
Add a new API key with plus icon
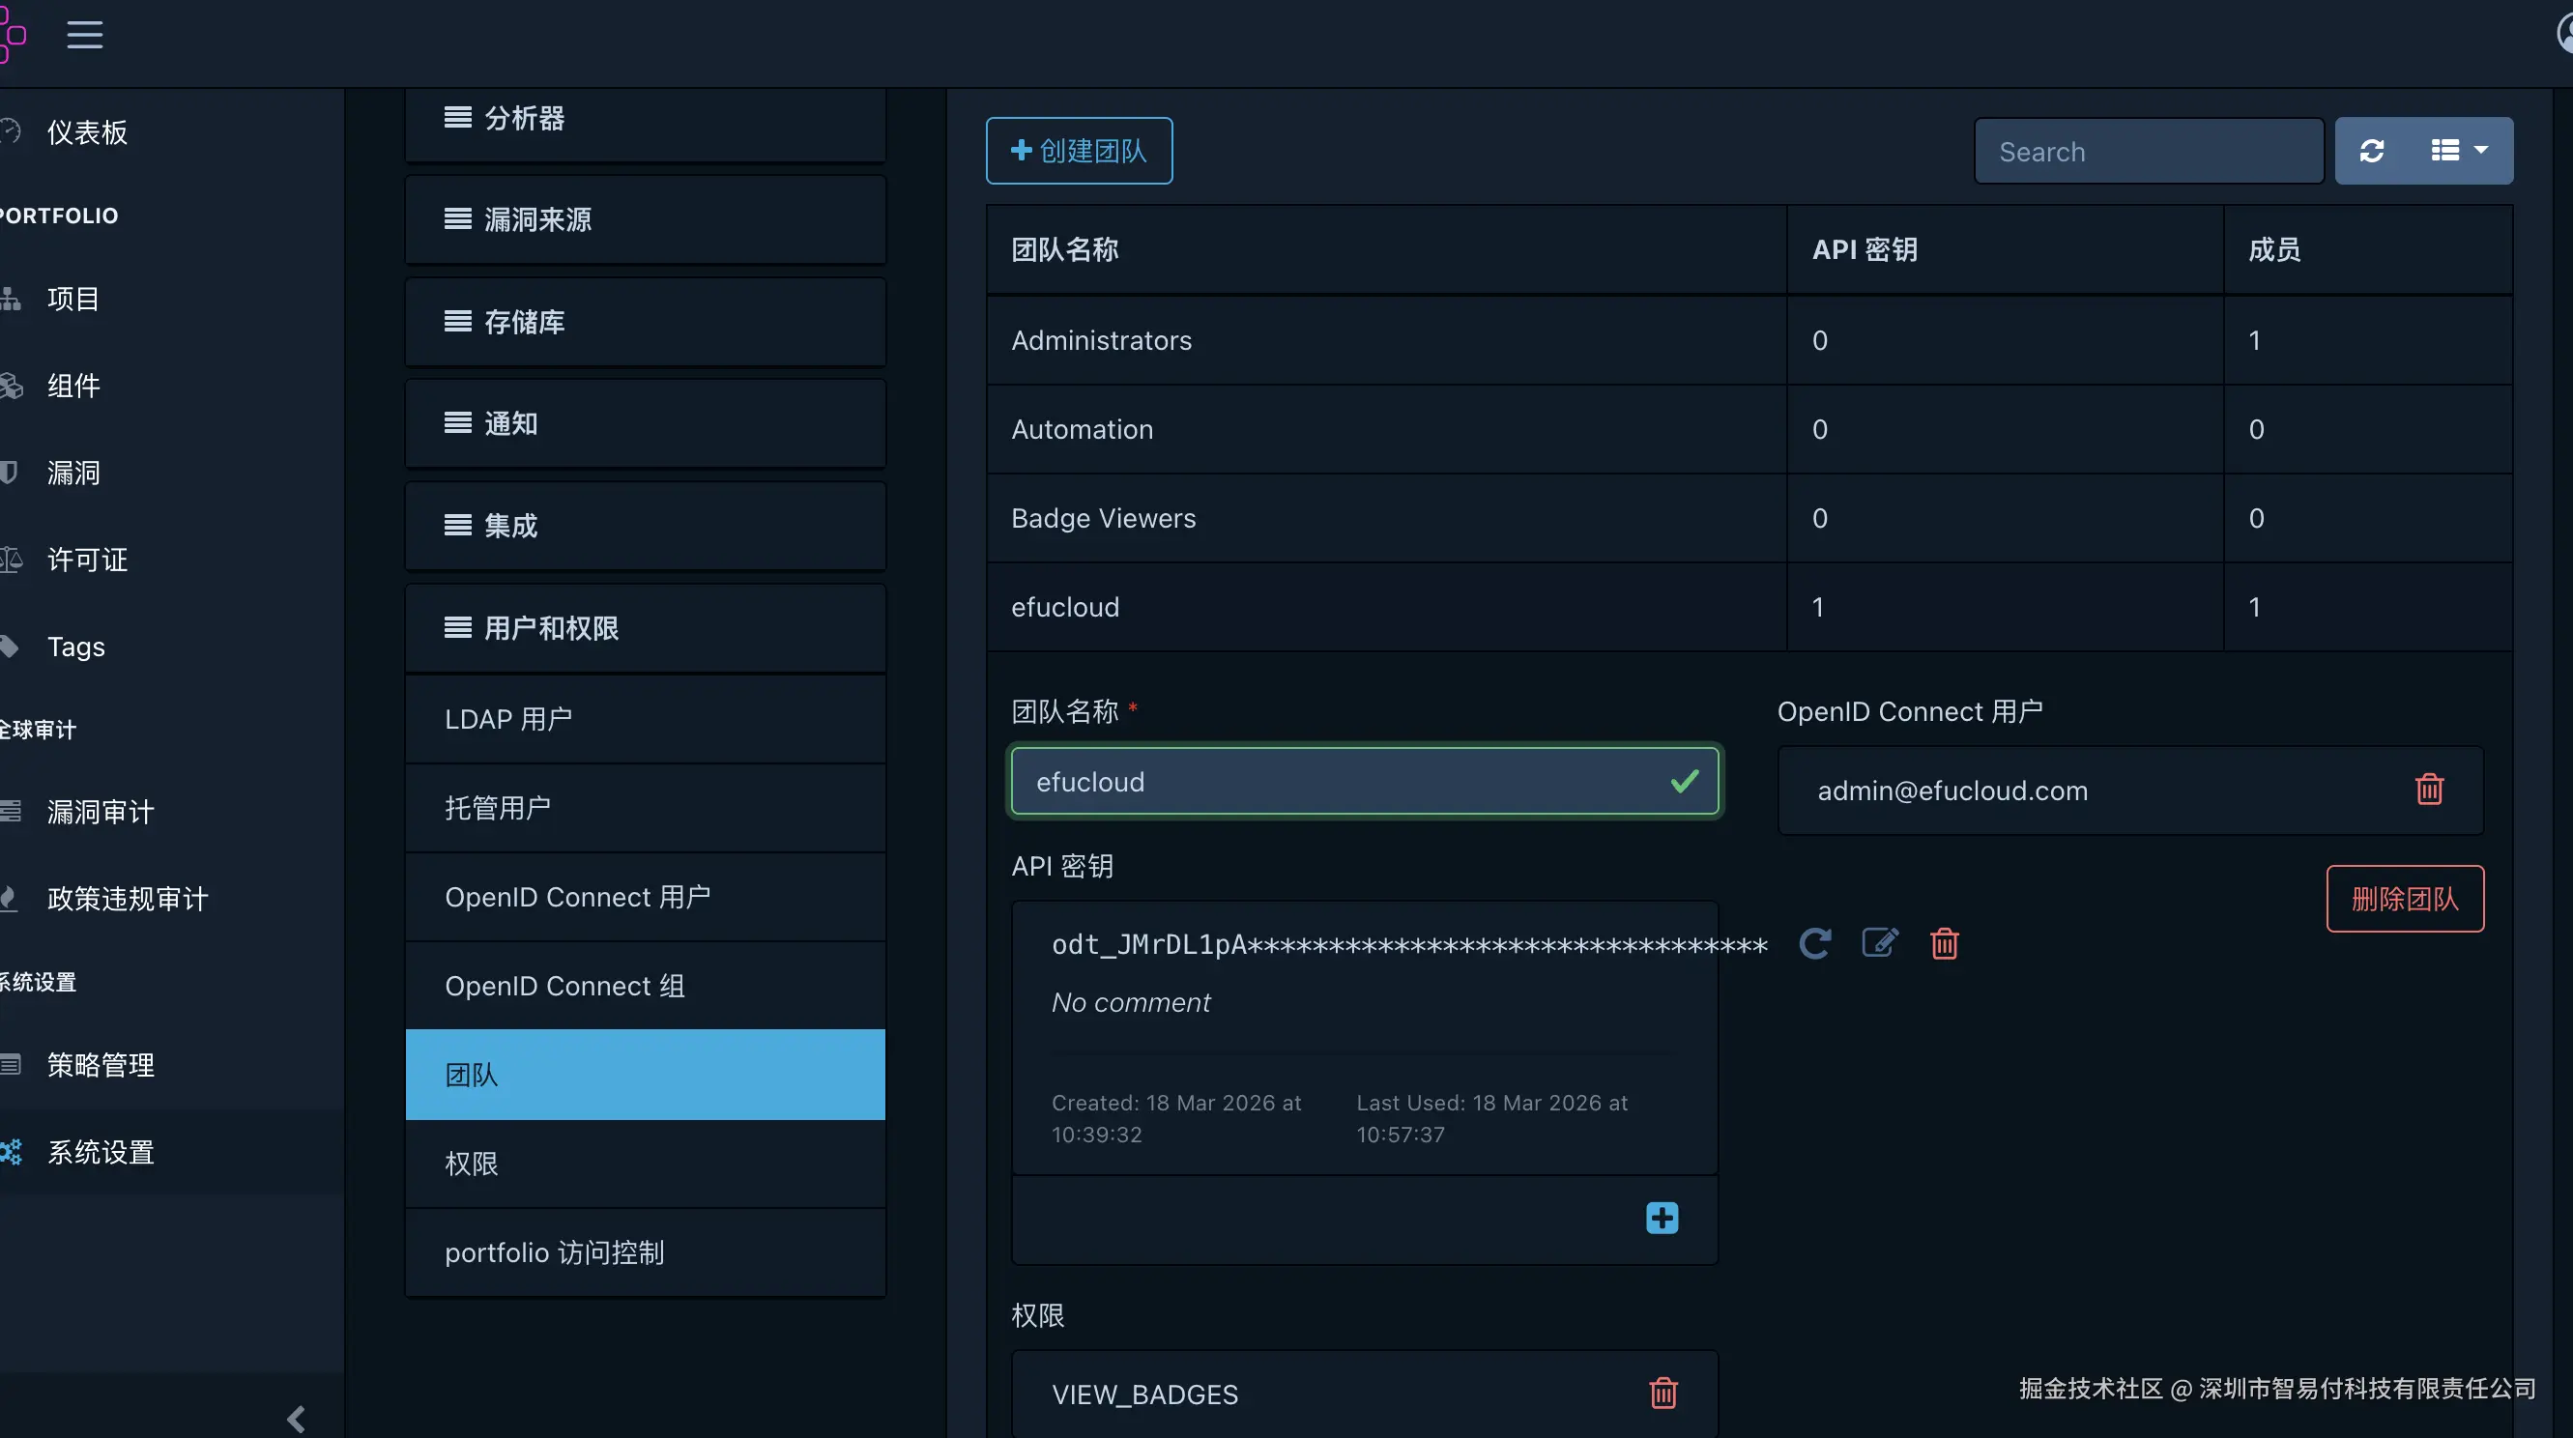pyautogui.click(x=1662, y=1219)
